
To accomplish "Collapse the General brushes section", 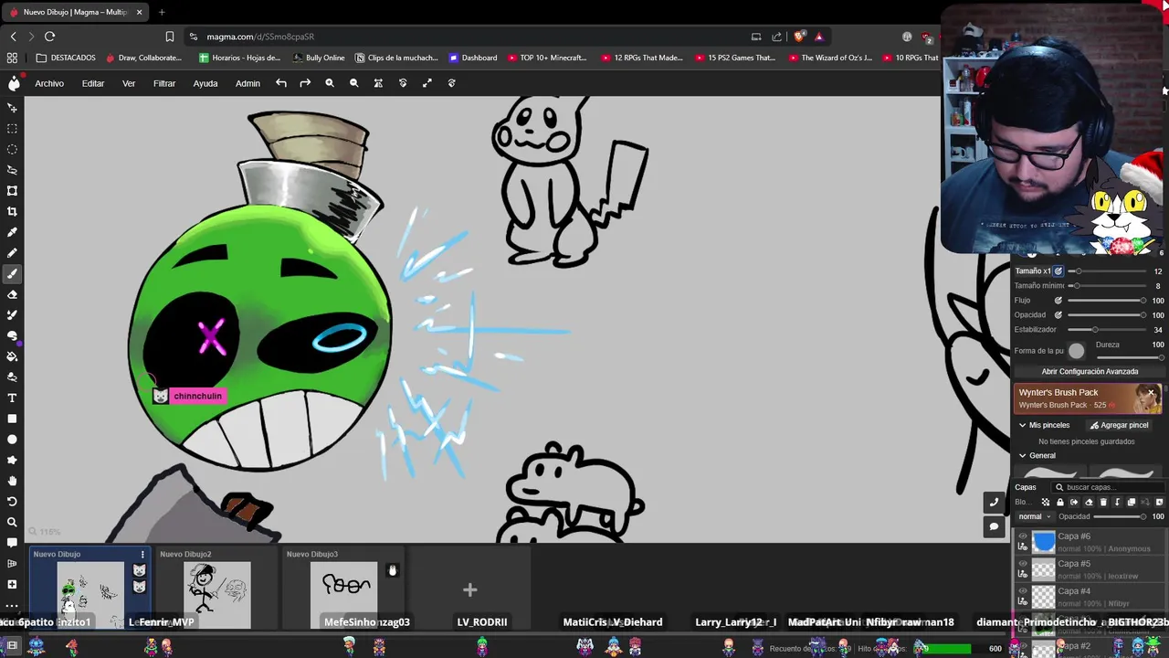I will 1023,455.
